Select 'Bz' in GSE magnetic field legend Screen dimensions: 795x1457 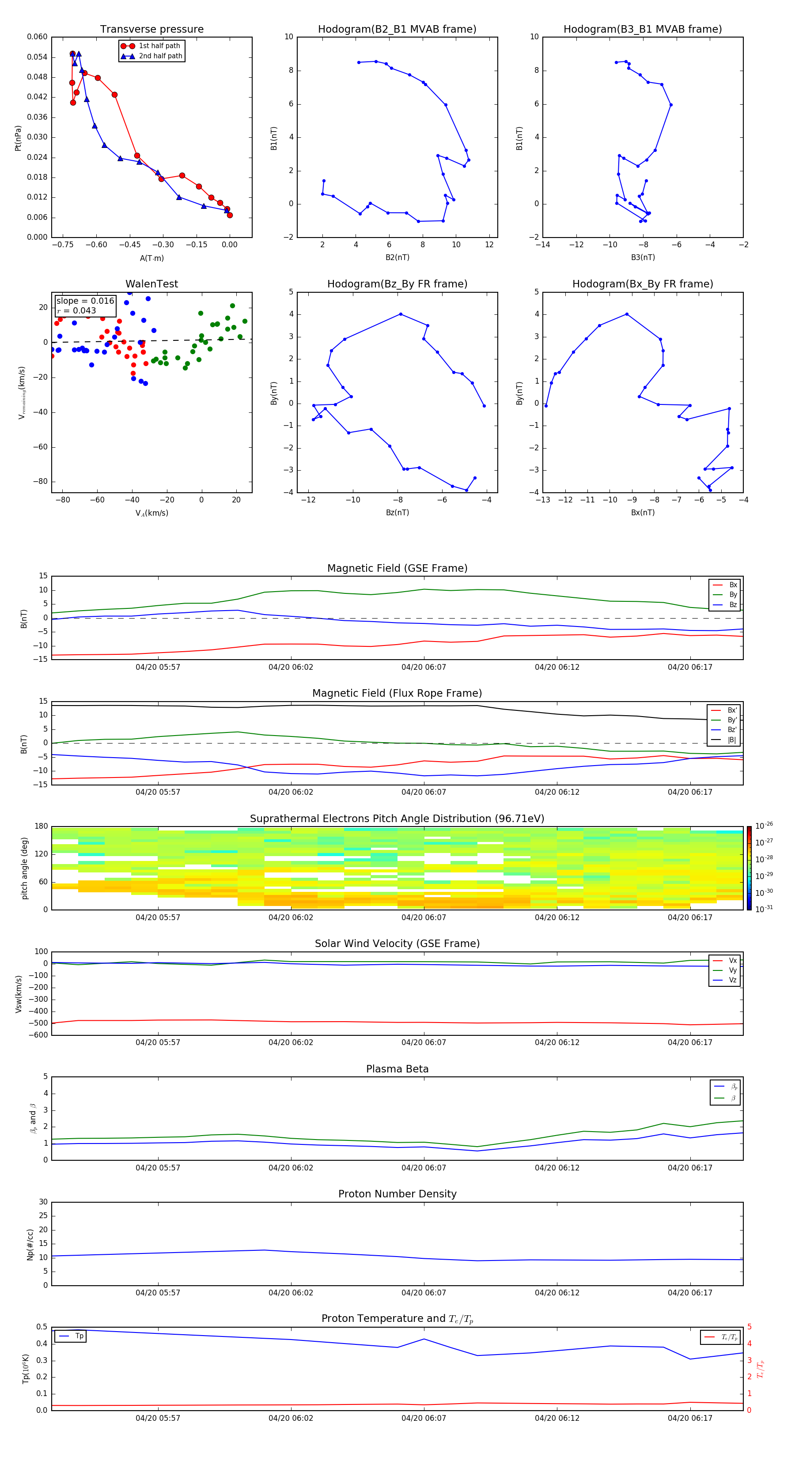coord(725,604)
